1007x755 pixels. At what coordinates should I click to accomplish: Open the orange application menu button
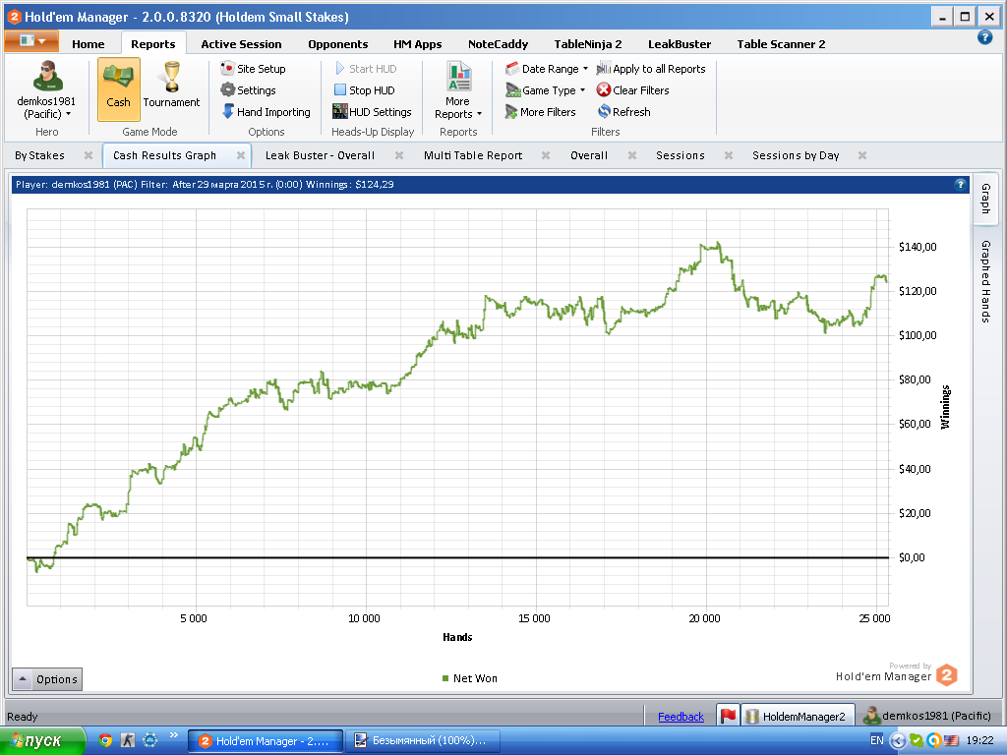(31, 41)
